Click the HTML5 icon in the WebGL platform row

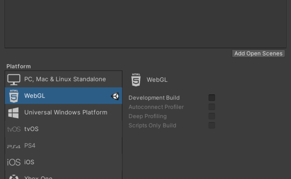point(14,96)
